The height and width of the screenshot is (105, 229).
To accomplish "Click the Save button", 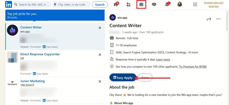I will tap(145, 77).
